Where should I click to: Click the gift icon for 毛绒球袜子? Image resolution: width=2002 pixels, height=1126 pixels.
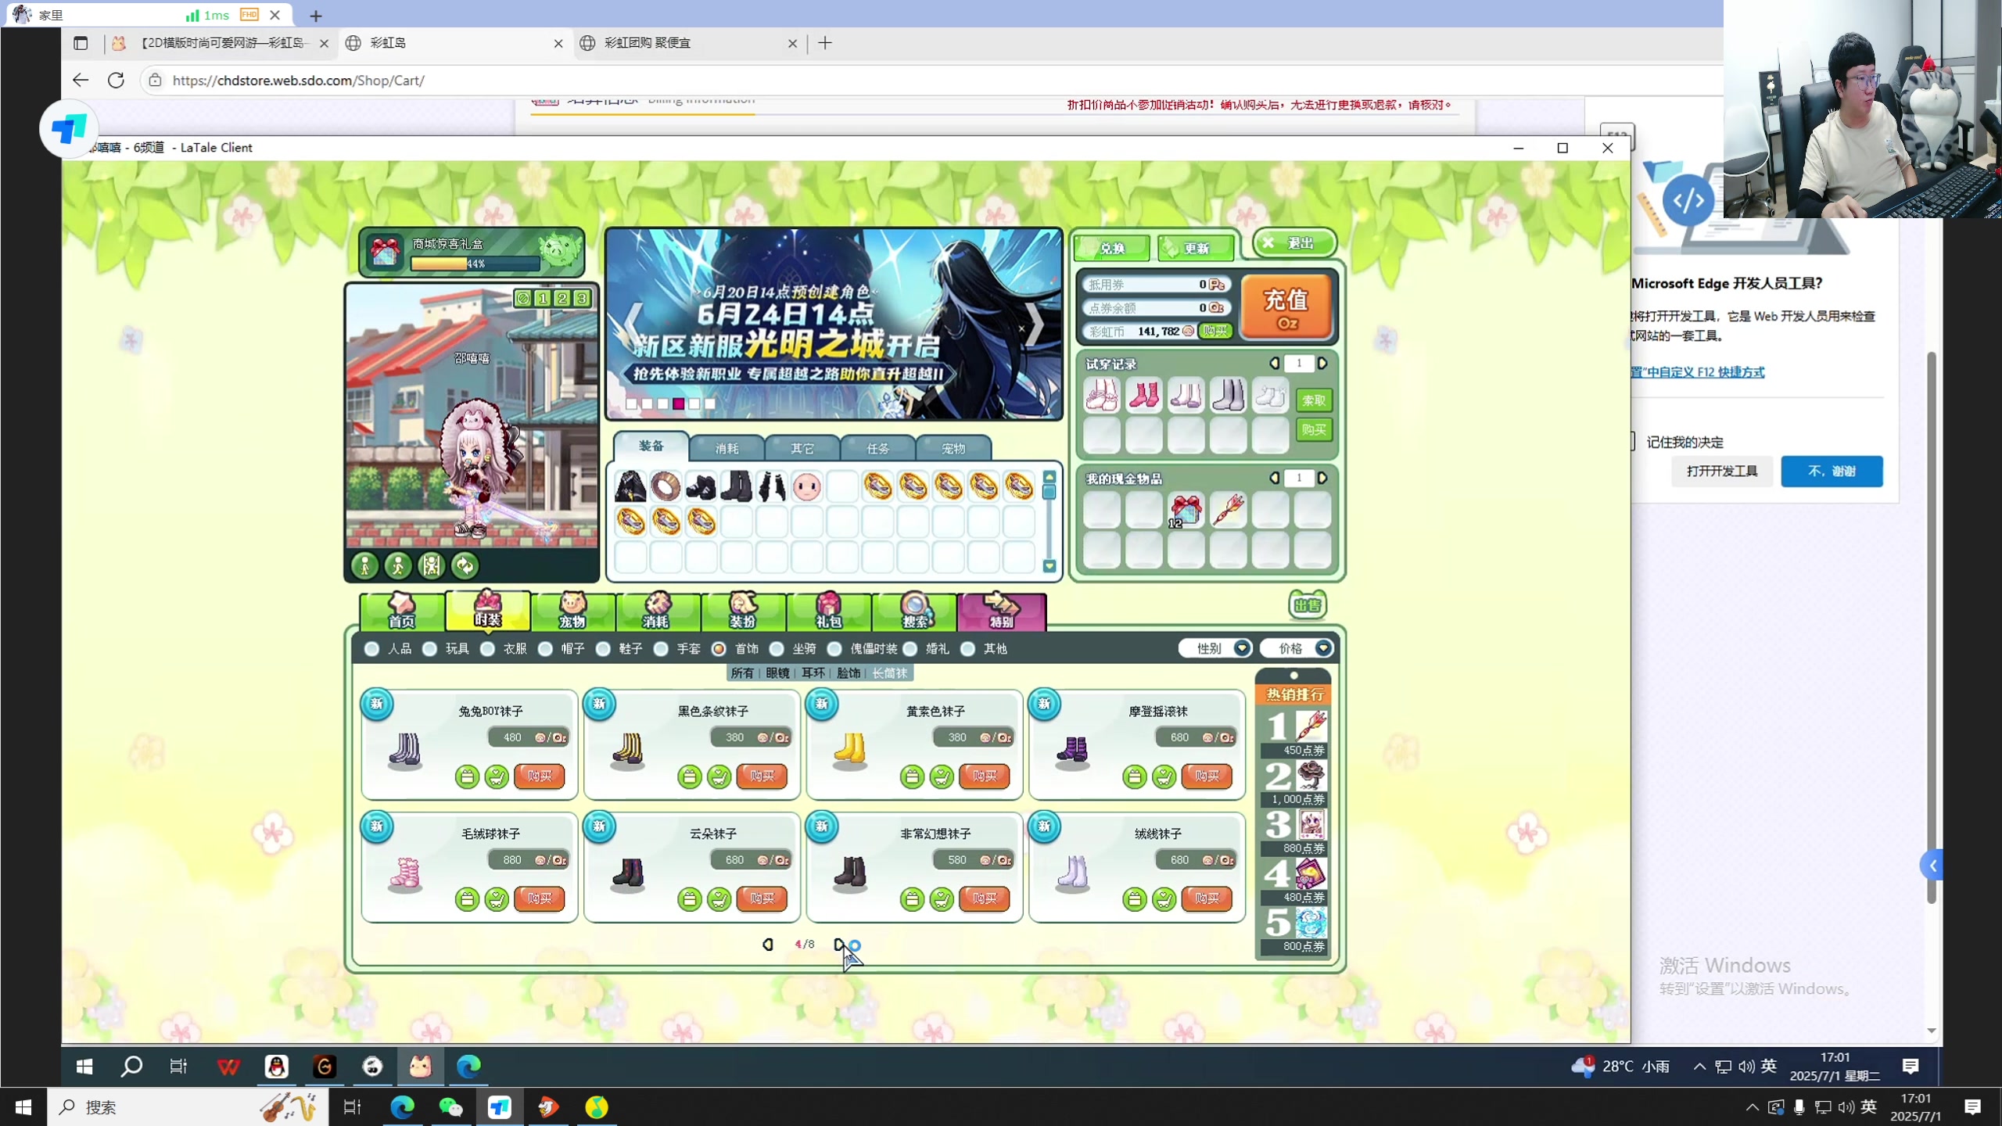467,899
